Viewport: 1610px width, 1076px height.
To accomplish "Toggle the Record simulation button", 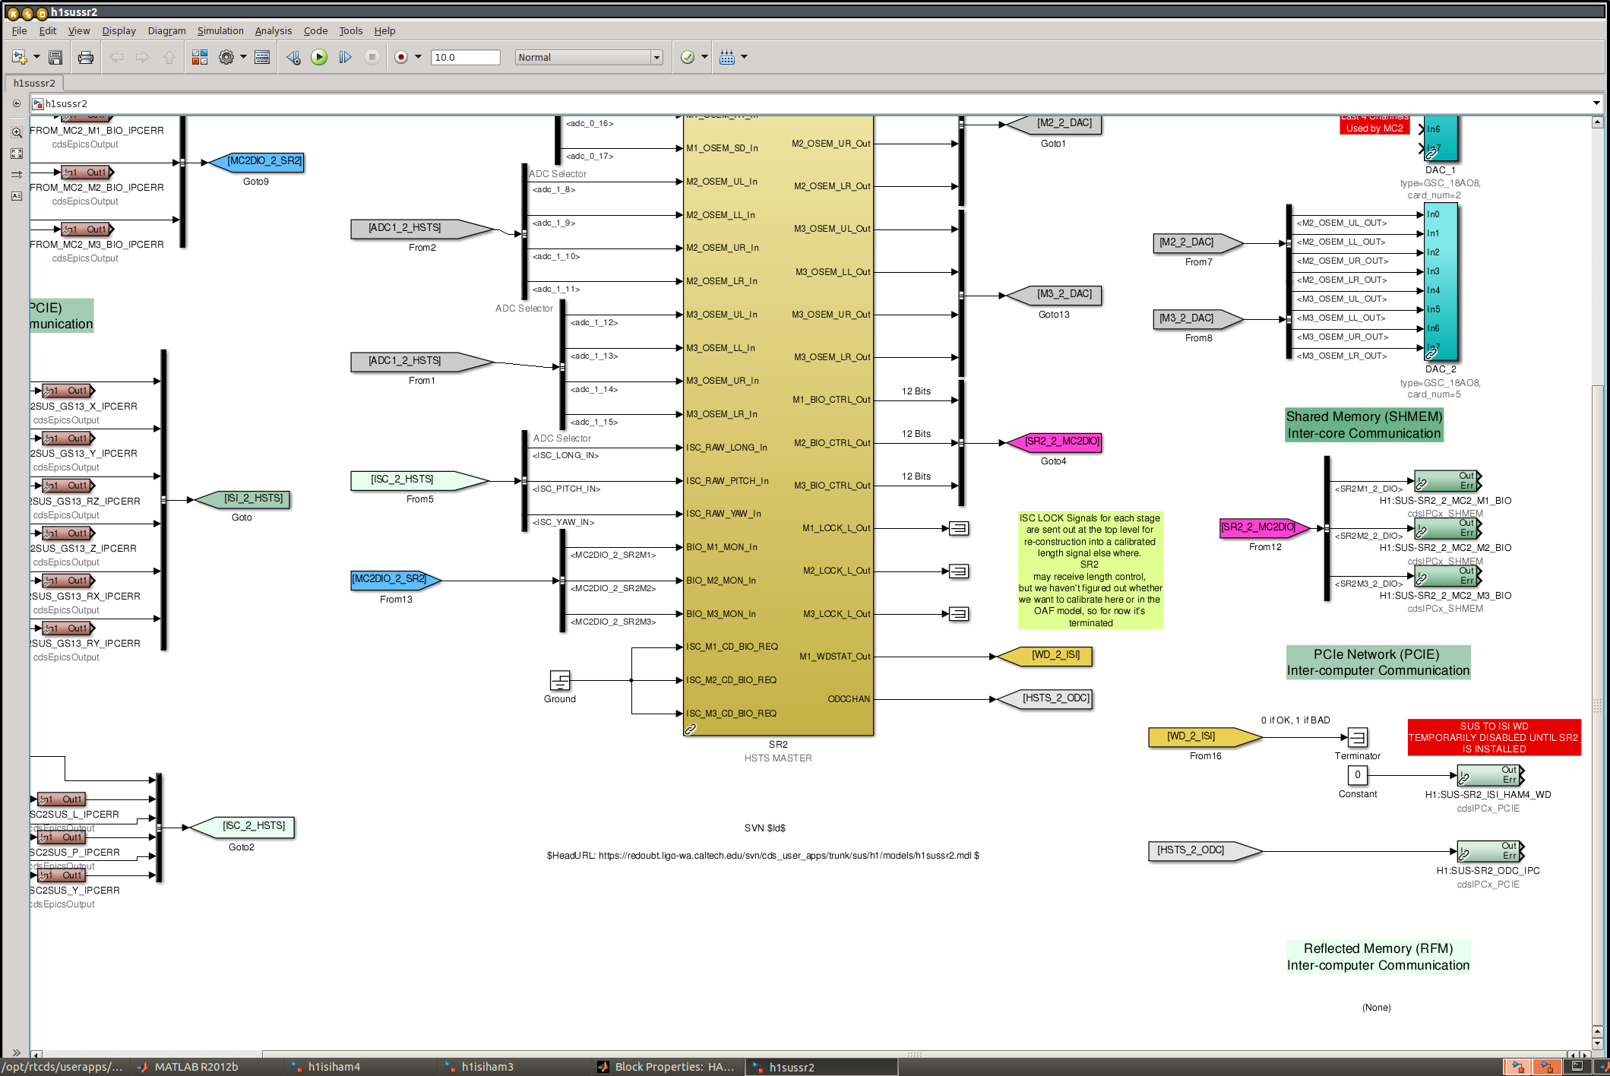I will click(401, 57).
